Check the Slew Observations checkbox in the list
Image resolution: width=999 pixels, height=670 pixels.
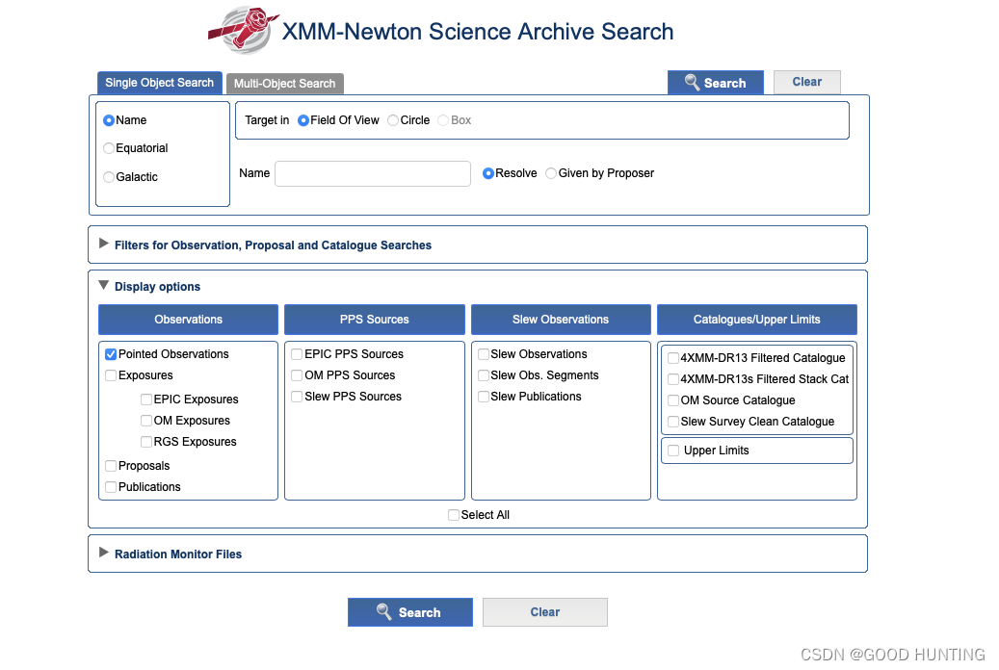(484, 354)
